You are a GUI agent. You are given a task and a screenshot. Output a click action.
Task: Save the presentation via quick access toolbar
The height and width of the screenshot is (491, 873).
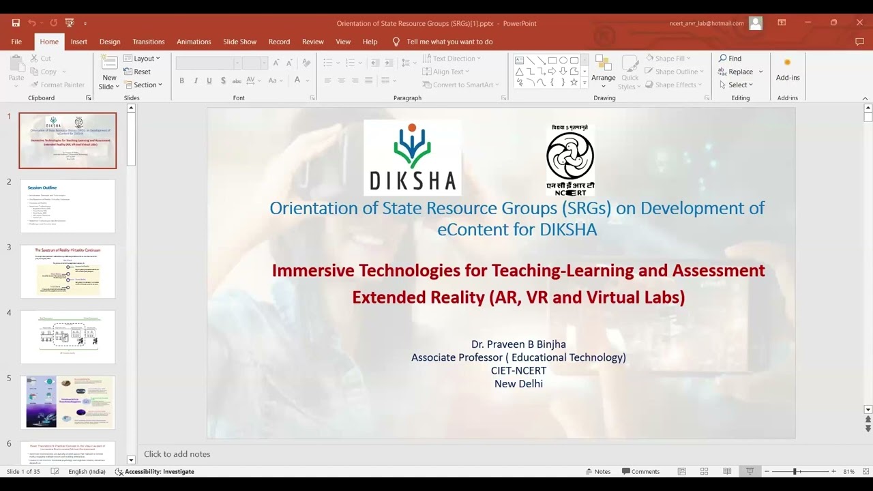point(16,23)
